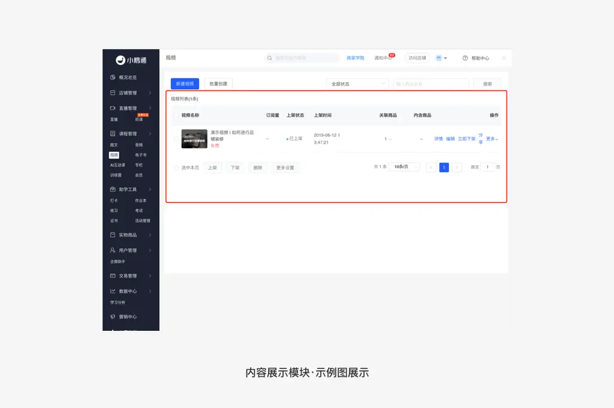This screenshot has width=614, height=408.
Task: Click the 演示视频 thumbnail image
Action: pyautogui.click(x=194, y=139)
